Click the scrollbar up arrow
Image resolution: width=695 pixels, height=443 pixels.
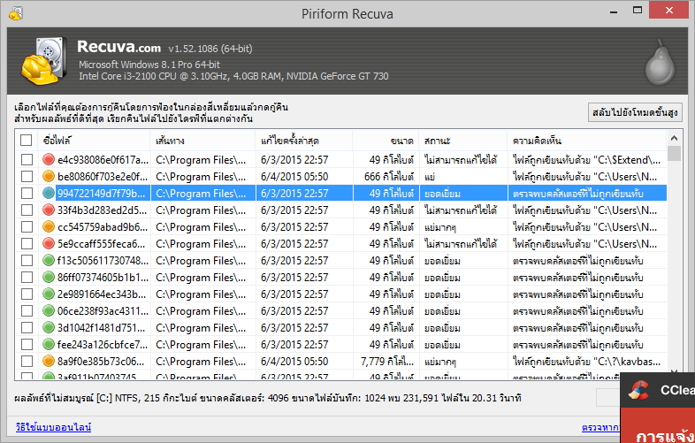click(x=674, y=138)
